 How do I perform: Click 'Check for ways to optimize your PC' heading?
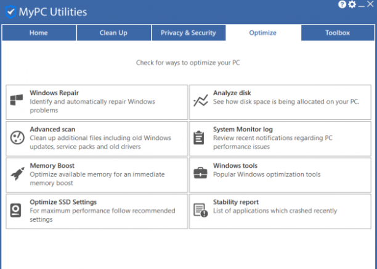[x=188, y=63]
